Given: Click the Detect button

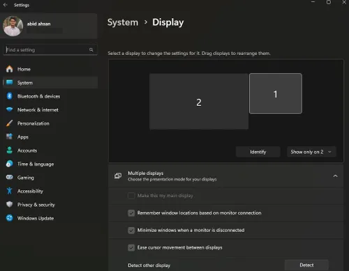Looking at the screenshot, I should pos(306,265).
